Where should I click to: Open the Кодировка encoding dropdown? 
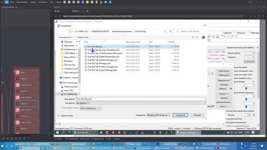(x=159, y=115)
